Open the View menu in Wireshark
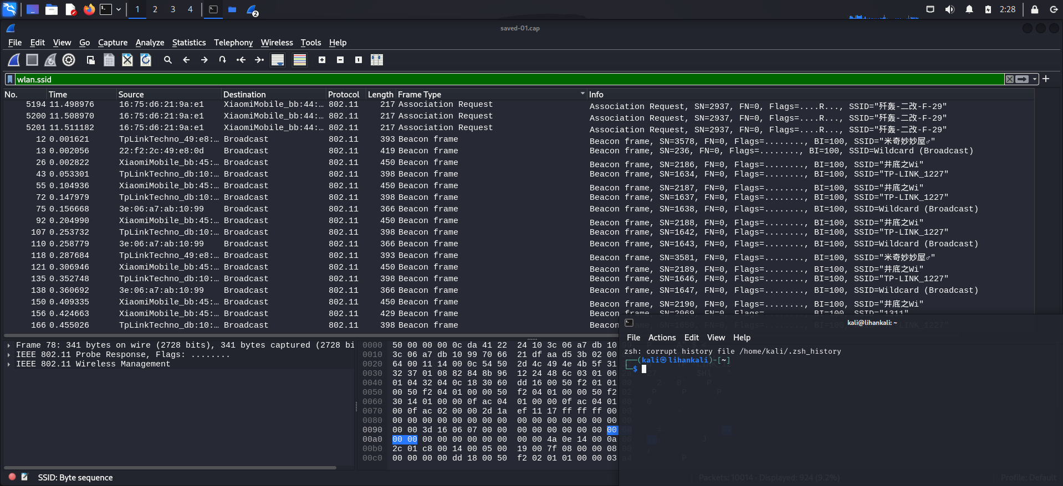The height and width of the screenshot is (486, 1063). [x=62, y=43]
